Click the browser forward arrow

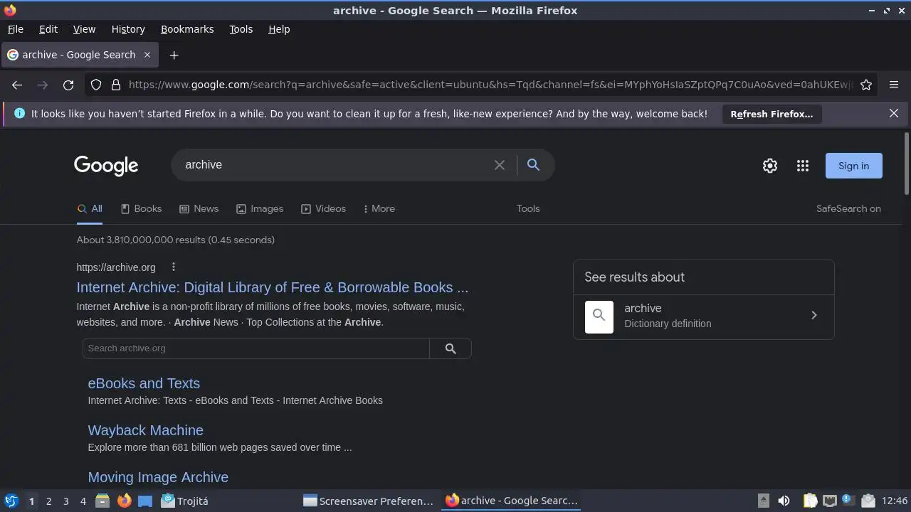(x=43, y=85)
